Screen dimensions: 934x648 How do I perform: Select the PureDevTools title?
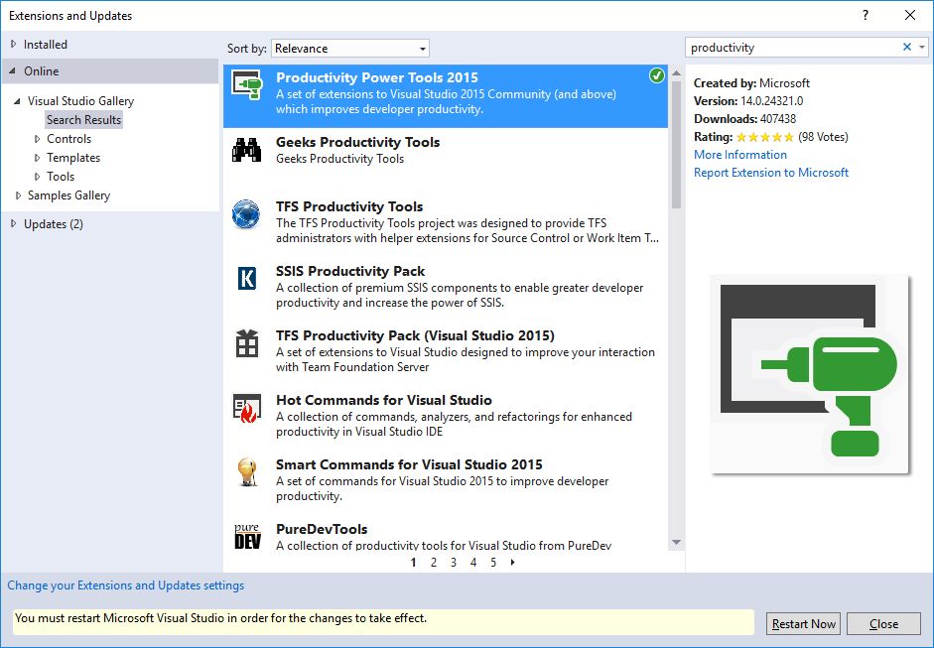(x=322, y=529)
